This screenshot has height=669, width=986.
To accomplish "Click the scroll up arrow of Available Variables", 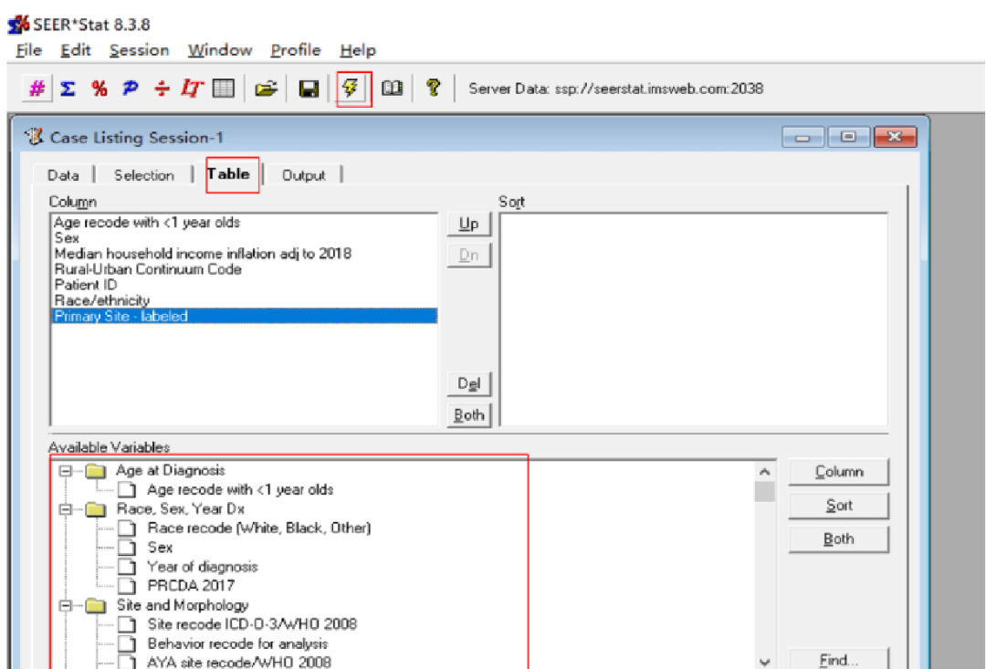I will (765, 472).
